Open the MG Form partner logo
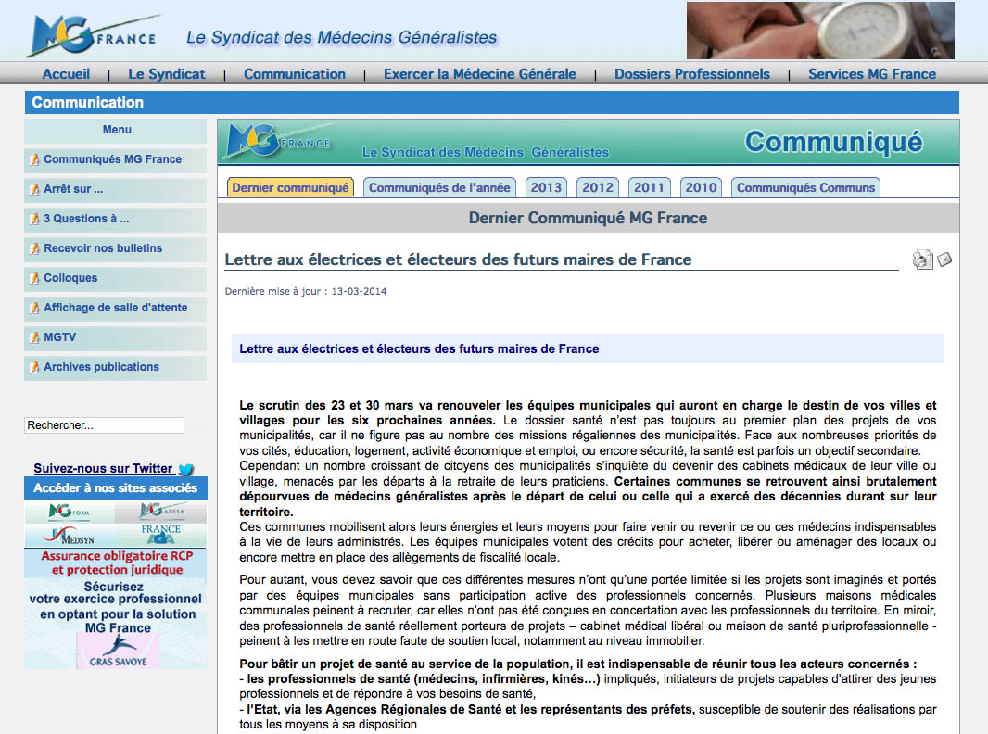 click(x=70, y=512)
